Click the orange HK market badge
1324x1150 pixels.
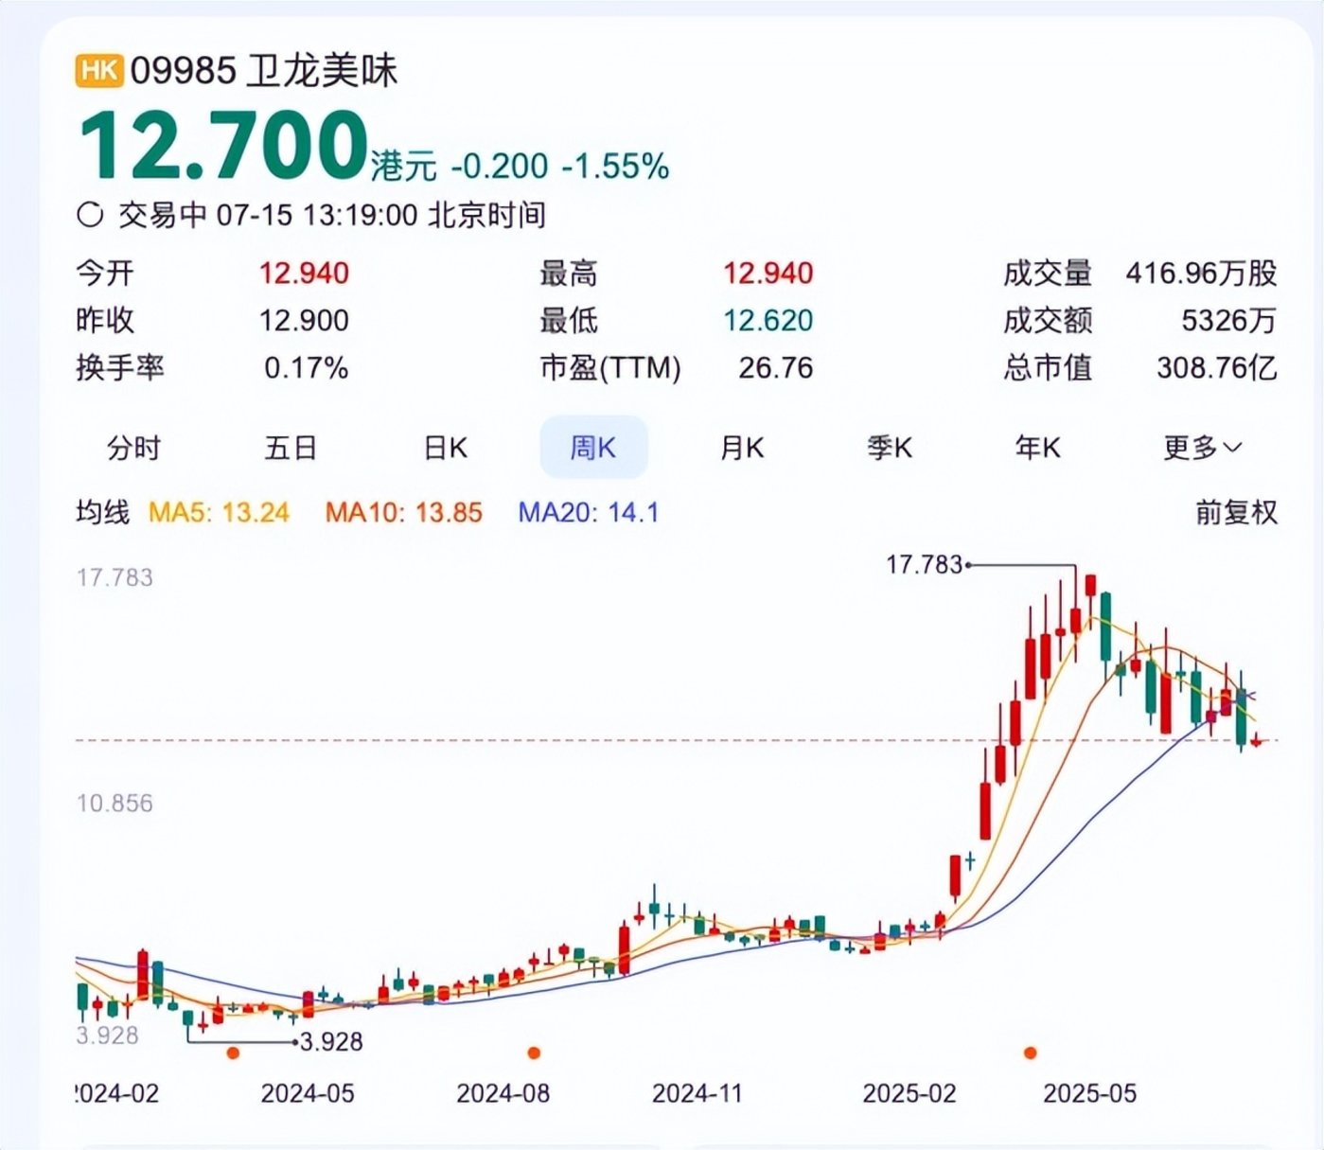[x=99, y=71]
